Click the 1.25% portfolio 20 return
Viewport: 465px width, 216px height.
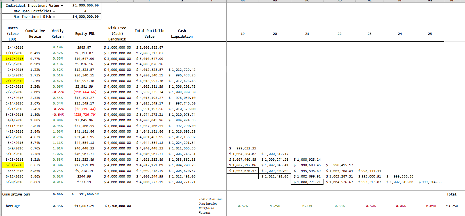[x=275, y=206]
